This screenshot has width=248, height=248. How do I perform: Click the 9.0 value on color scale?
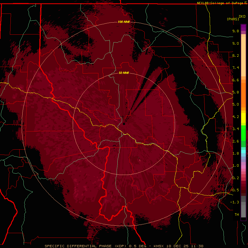pyautogui.click(x=236, y=43)
